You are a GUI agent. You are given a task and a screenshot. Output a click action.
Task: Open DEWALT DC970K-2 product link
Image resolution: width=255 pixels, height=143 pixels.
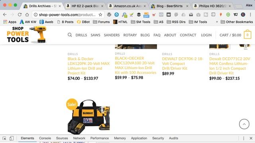click(x=182, y=64)
